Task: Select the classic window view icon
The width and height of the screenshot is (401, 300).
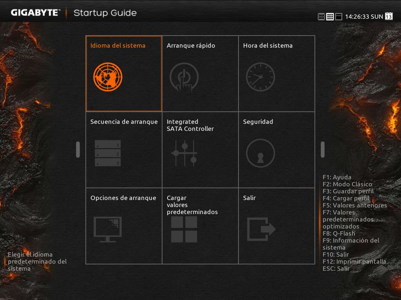Action: tap(339, 17)
